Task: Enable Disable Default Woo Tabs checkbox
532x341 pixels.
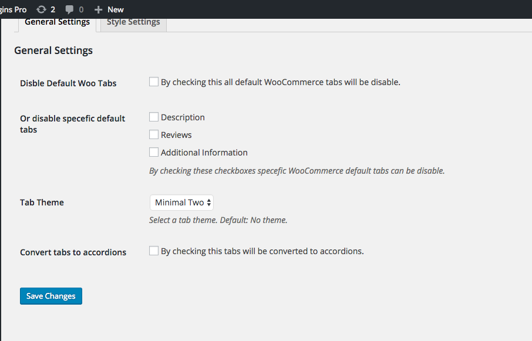Action: [154, 82]
